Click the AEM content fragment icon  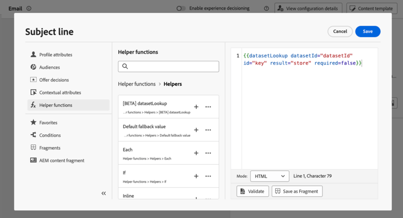pyautogui.click(x=33, y=160)
